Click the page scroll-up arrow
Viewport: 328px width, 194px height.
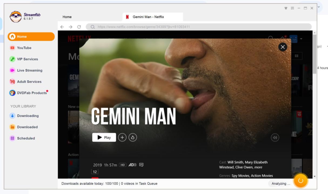(314, 33)
